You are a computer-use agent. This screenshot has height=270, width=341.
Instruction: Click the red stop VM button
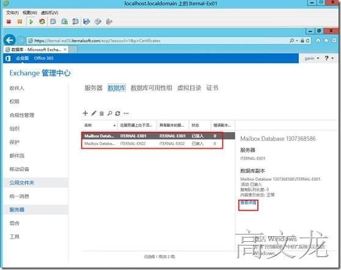[9, 21]
